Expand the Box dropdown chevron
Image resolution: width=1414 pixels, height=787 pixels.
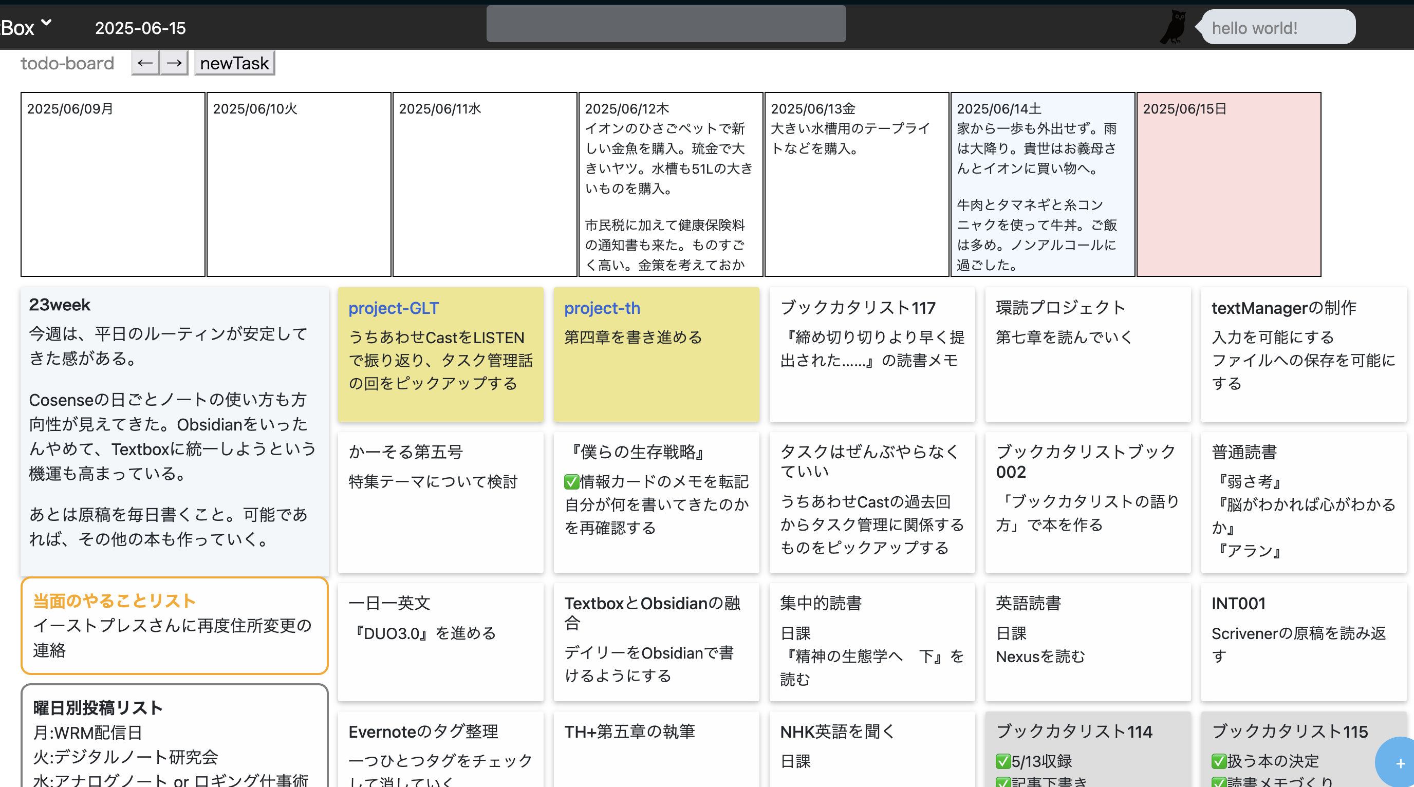(x=47, y=23)
